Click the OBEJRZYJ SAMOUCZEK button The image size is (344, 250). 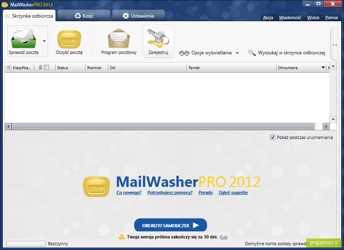171,225
